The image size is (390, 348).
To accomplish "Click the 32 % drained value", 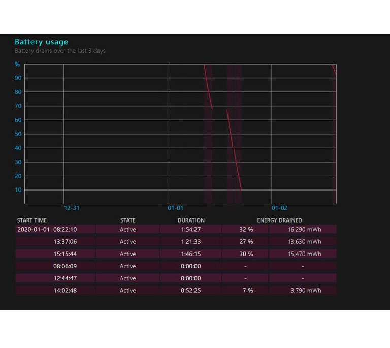I will (246, 229).
